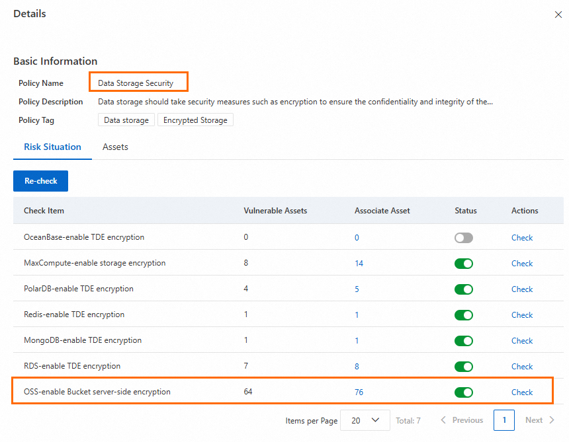Toggle OceanBase TDE encryption check switch

pyautogui.click(x=464, y=238)
